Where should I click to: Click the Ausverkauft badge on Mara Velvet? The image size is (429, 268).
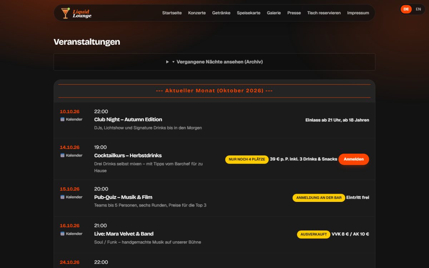[x=314, y=234]
